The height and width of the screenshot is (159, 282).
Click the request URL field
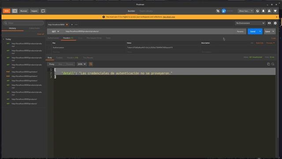(x=149, y=31)
